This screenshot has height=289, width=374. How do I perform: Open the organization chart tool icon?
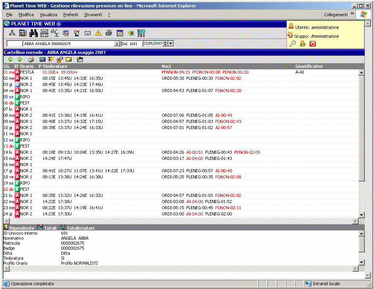pos(12,33)
